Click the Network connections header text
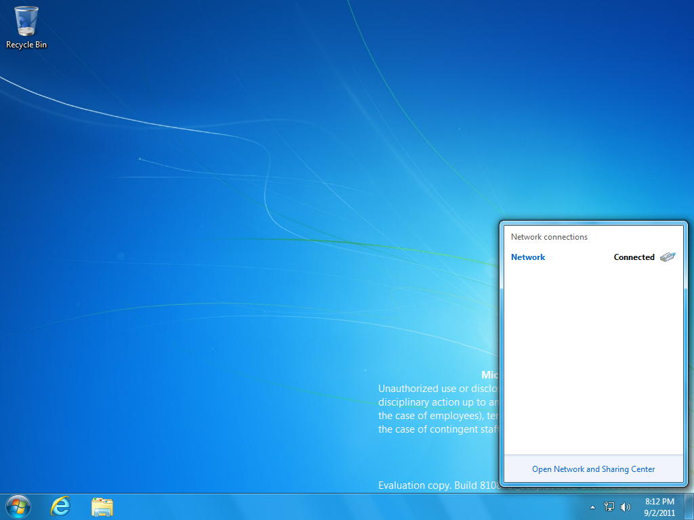 point(549,237)
